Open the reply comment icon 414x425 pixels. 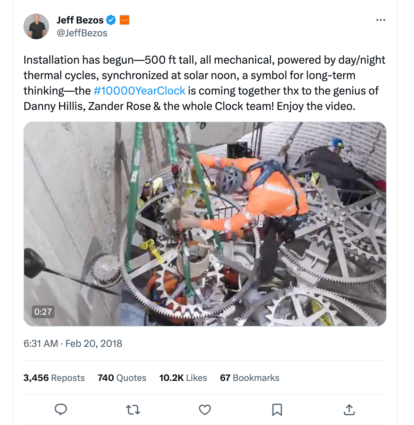pos(61,410)
